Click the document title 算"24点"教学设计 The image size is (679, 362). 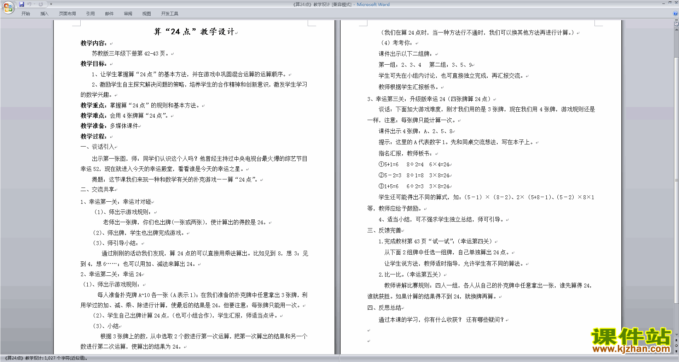194,31
